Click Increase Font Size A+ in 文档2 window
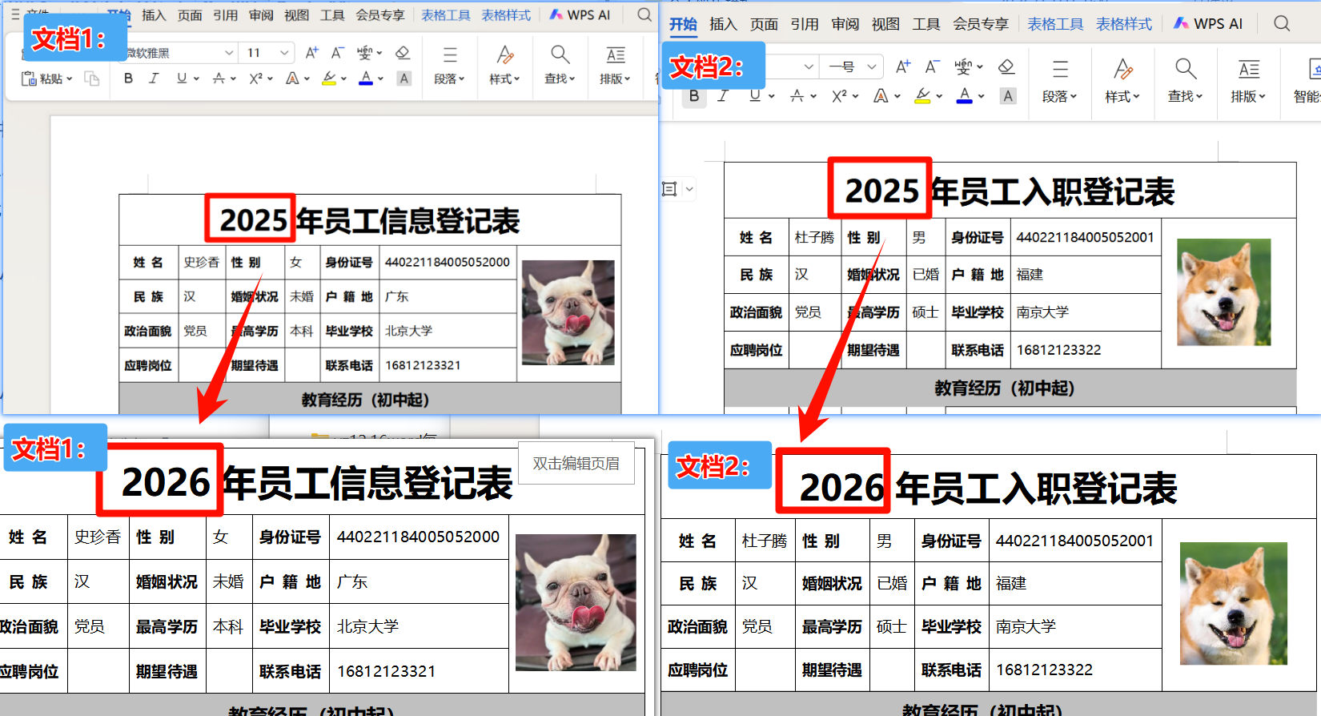Screen dimensions: 1321x716 coord(903,66)
